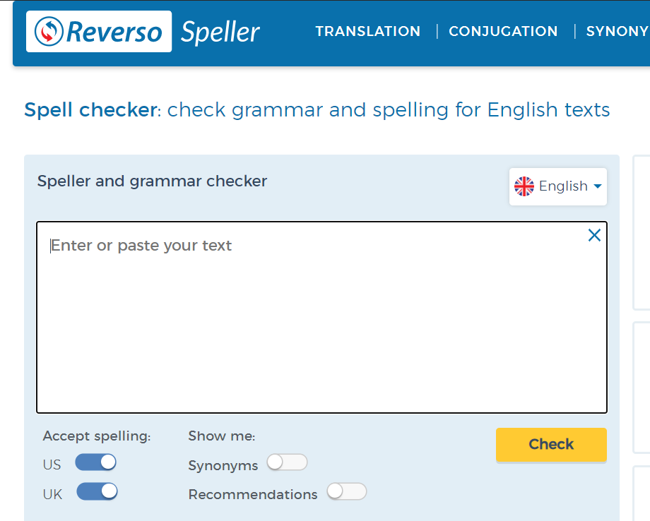
Task: Toggle US spelling acceptance switch
Action: (x=95, y=462)
